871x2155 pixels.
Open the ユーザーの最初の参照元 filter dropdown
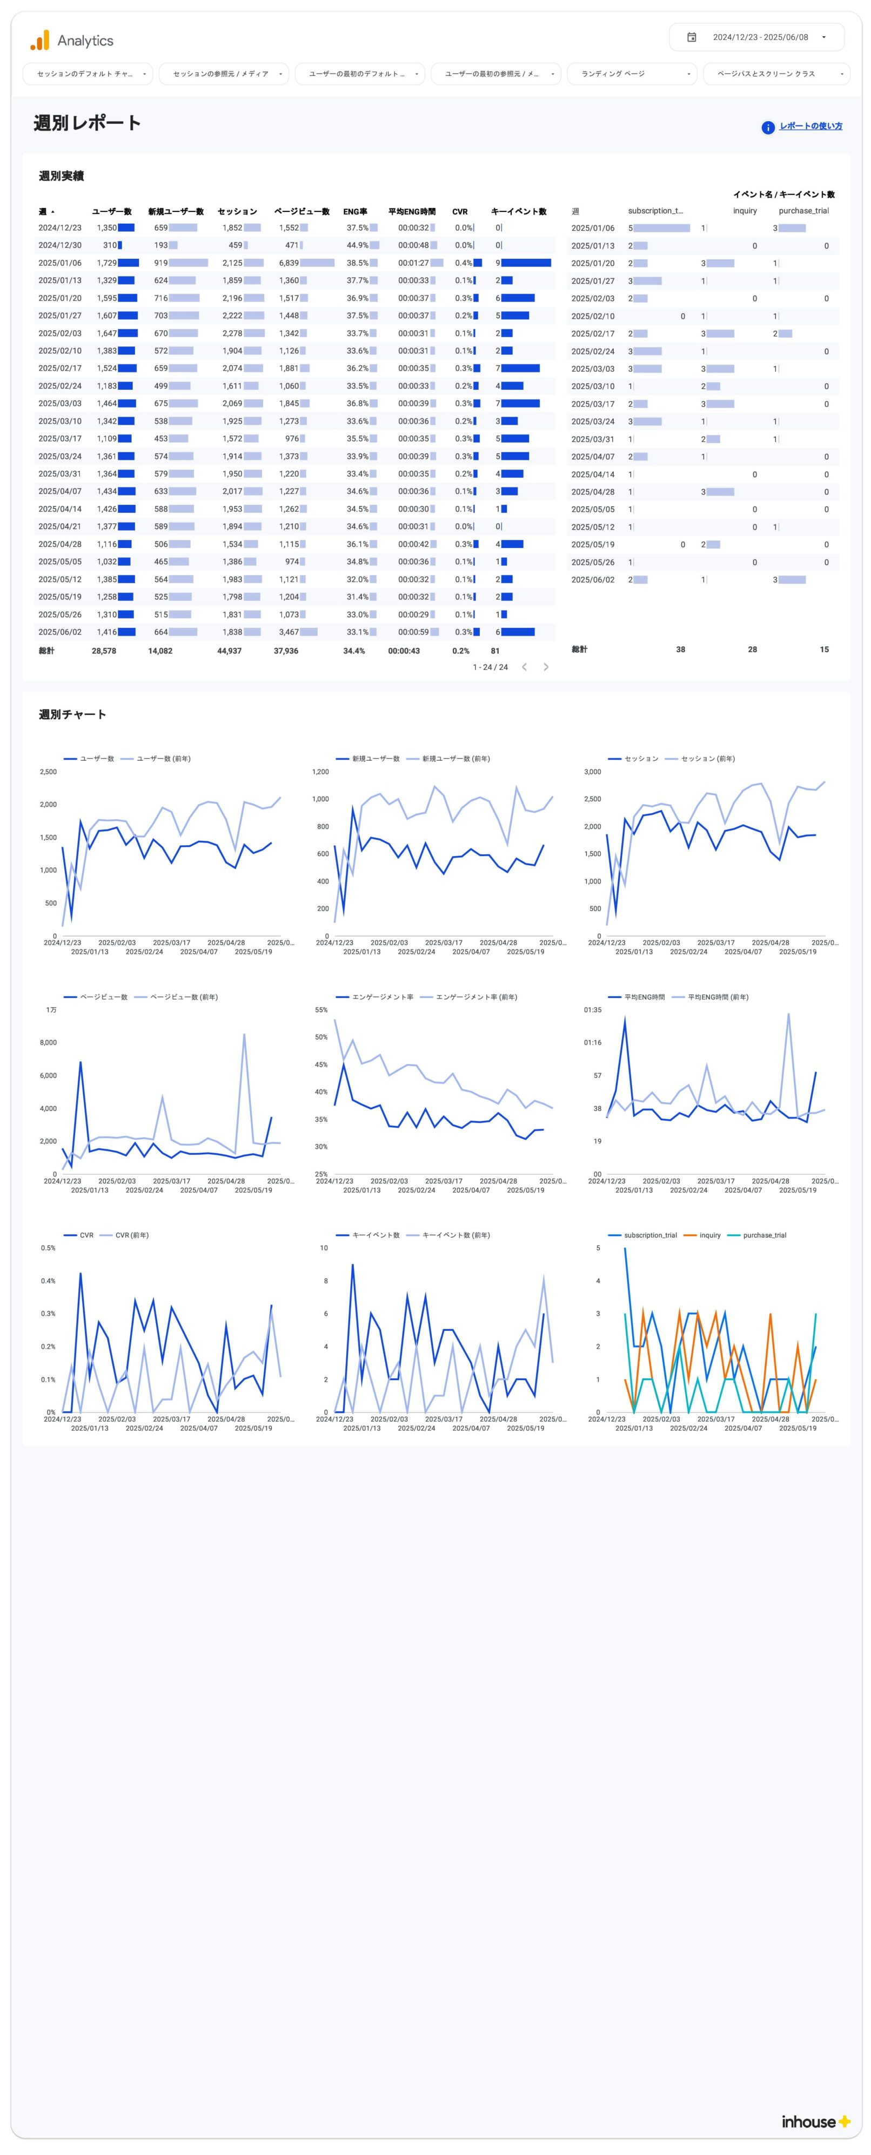pyautogui.click(x=495, y=73)
